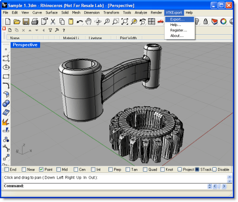Viewport: 238px width, 202px height.
Task: Move layer up with arrow
Action: [x=30, y=30]
